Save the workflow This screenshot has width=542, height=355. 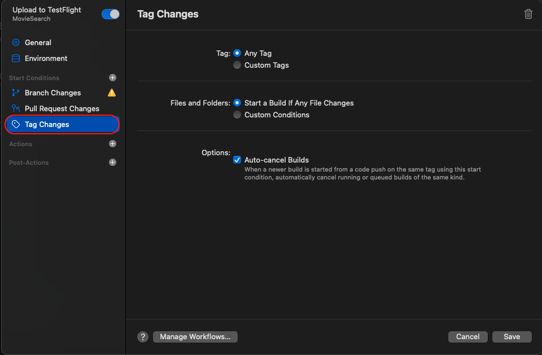512,337
